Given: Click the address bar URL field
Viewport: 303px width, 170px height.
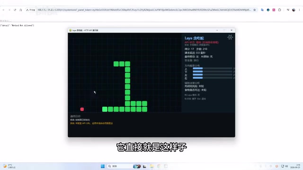Looking at the screenshot, I should (144, 10).
